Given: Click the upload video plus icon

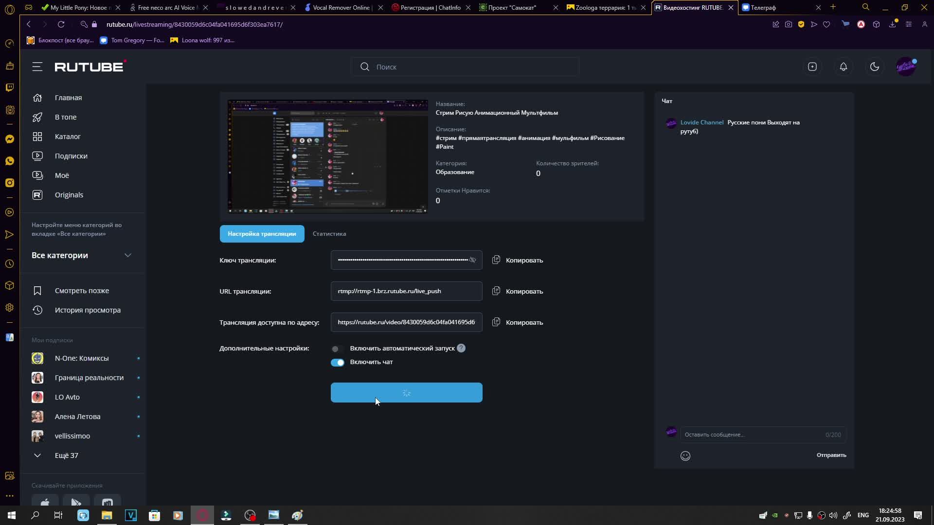Looking at the screenshot, I should pos(812,67).
